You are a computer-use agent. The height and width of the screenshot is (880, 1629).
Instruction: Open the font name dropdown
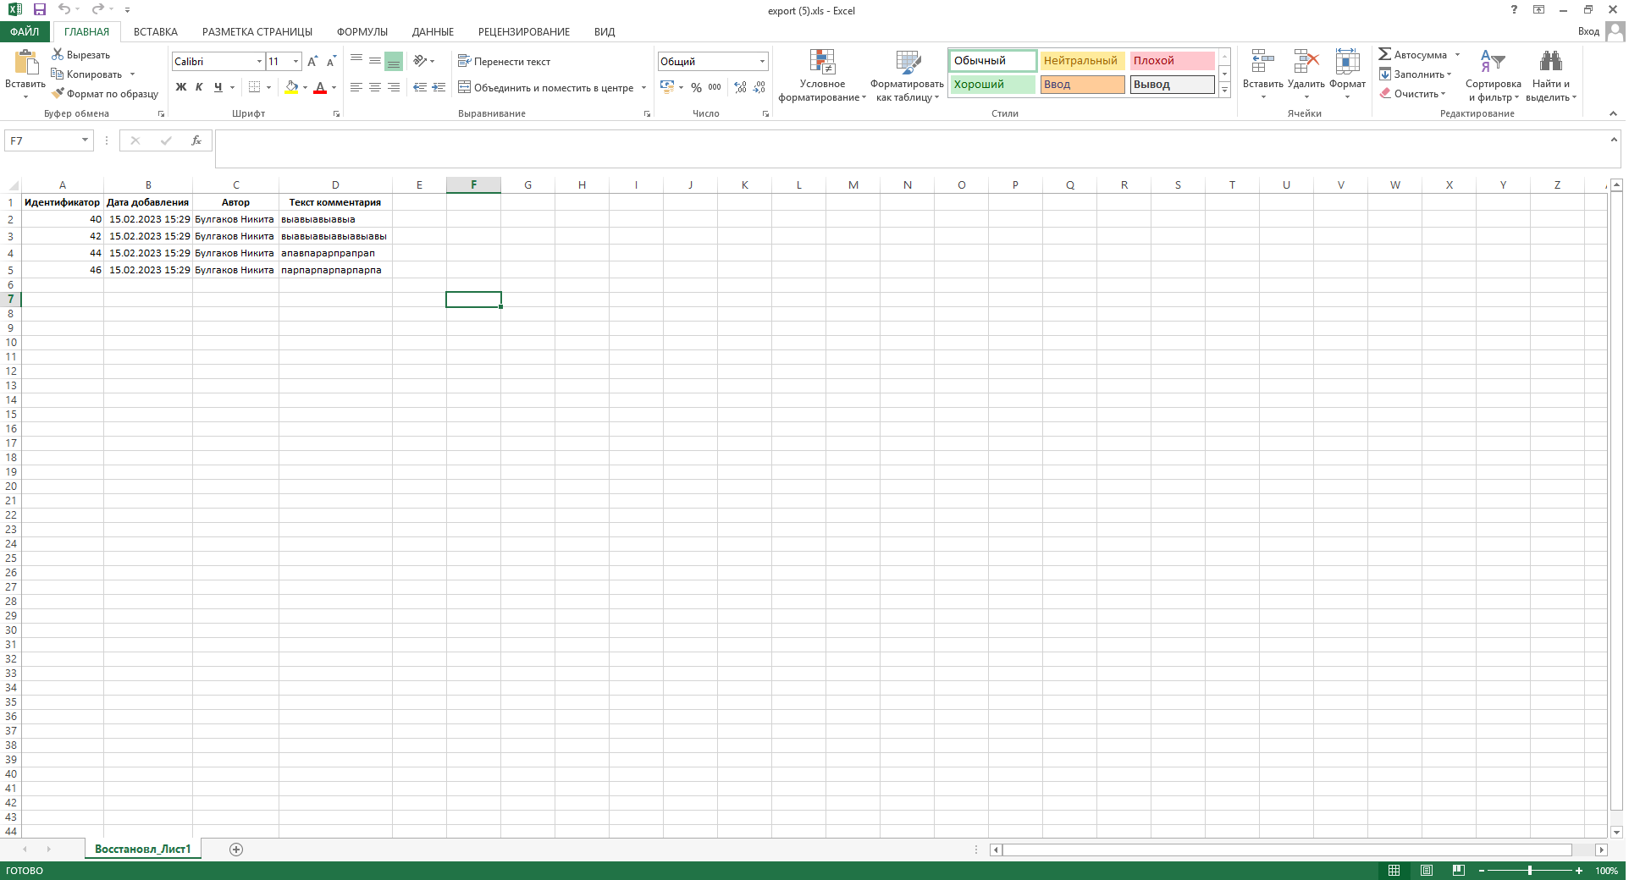click(x=259, y=61)
